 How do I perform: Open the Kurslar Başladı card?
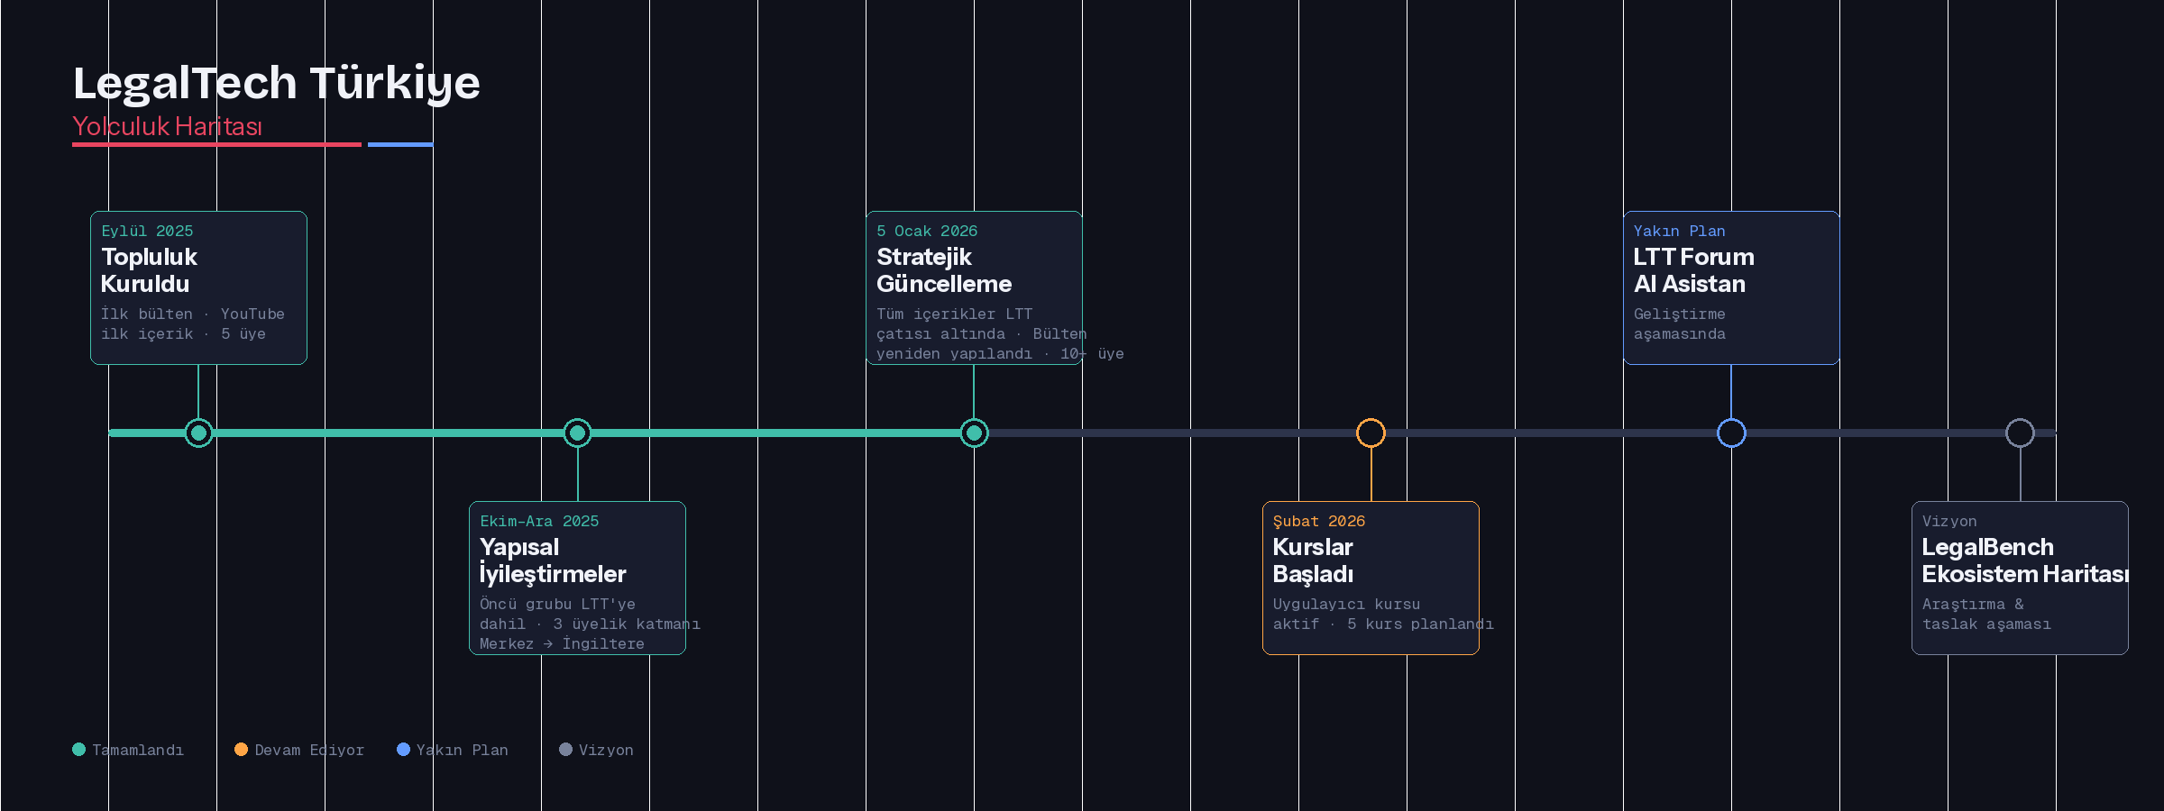[1371, 578]
